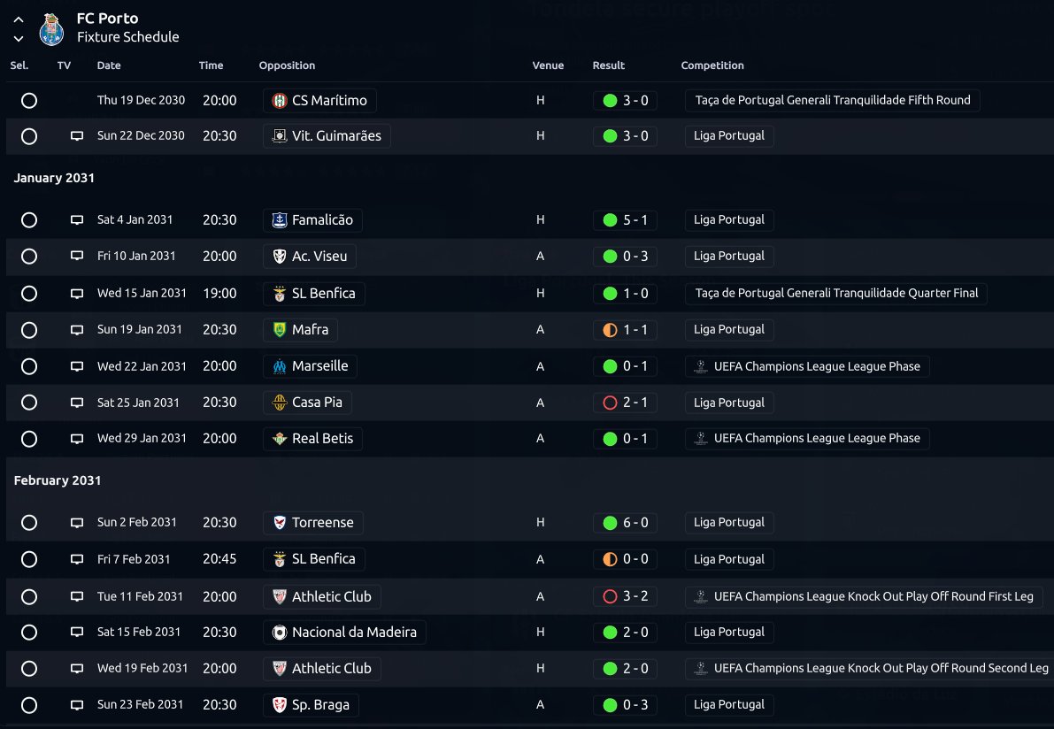The width and height of the screenshot is (1054, 729).
Task: Click the orange draw indicator for Mafra result
Action: tap(610, 330)
